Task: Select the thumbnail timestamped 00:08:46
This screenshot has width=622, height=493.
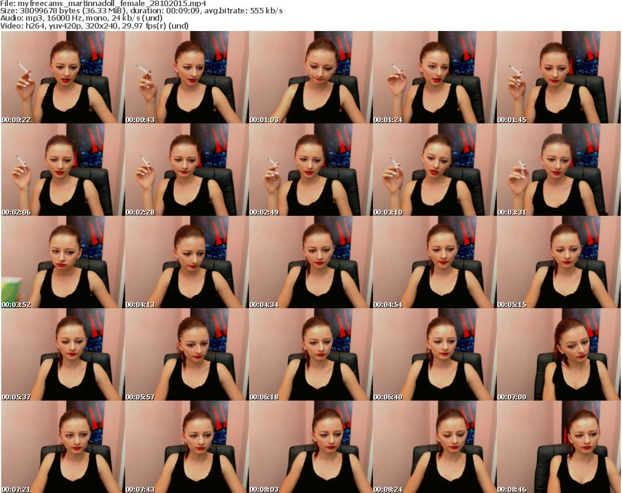Action: point(558,447)
